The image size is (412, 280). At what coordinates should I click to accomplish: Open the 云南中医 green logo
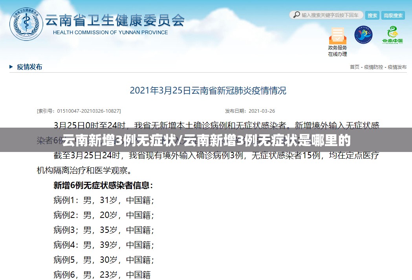392,35
